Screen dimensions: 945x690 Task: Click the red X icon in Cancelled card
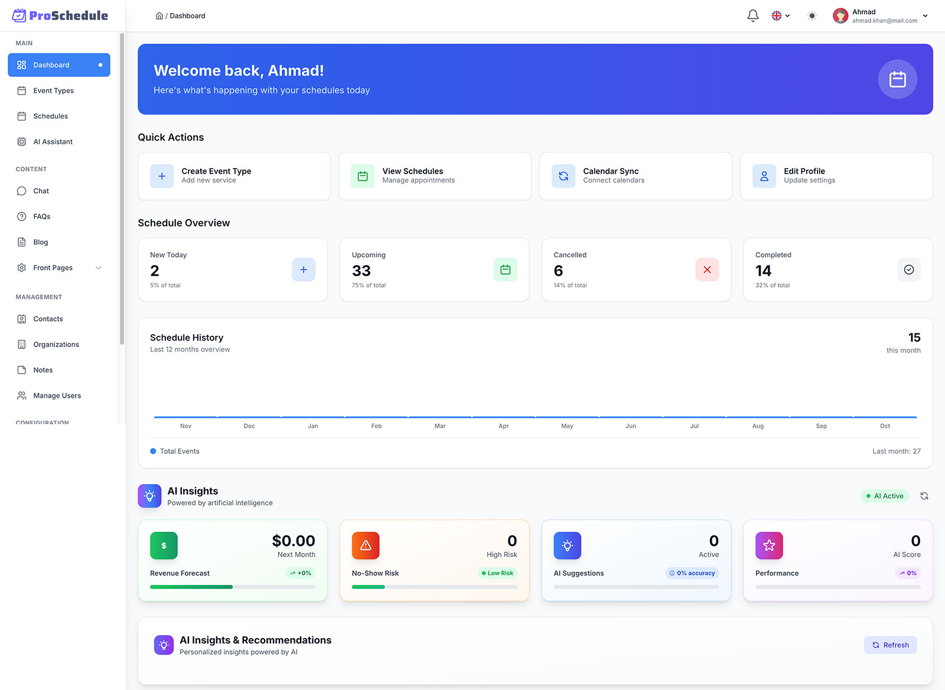707,270
